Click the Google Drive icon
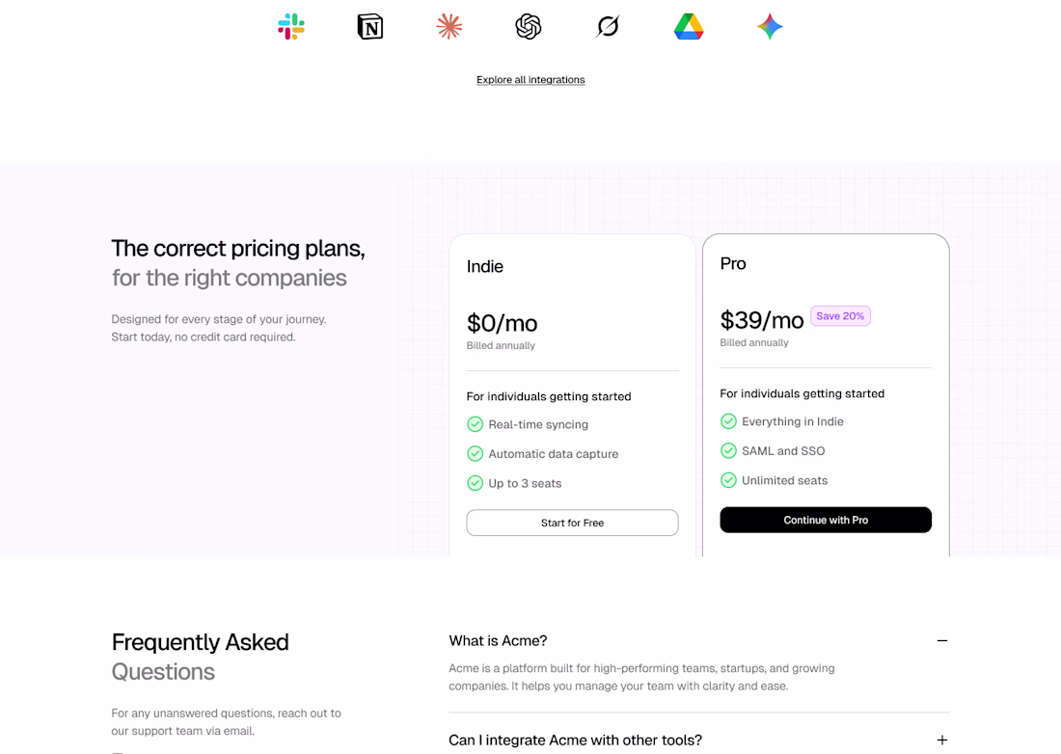1061x754 pixels. click(x=689, y=27)
